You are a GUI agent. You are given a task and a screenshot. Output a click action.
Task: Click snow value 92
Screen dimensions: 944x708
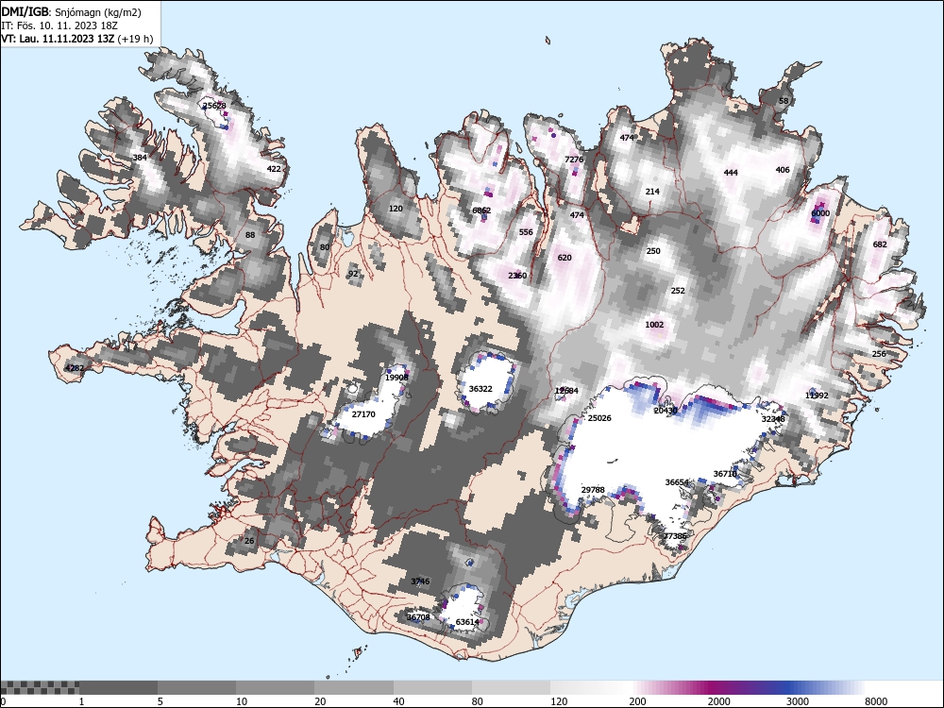353,274
